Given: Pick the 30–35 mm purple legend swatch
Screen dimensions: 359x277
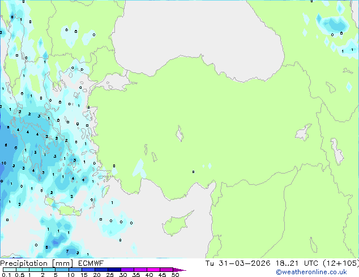Looking at the screenshot, I should pos(127,270).
